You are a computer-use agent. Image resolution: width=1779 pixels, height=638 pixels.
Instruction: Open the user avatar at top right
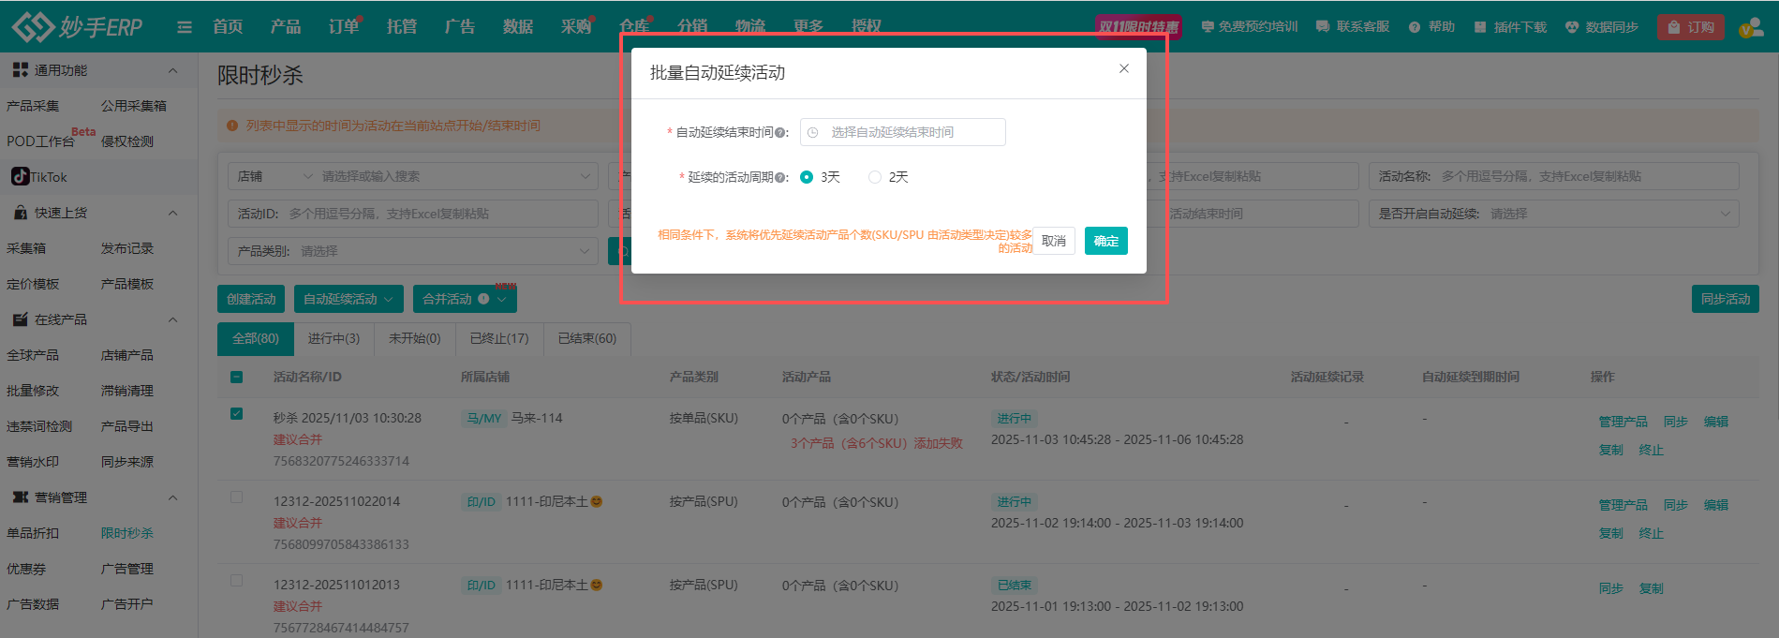1751,27
